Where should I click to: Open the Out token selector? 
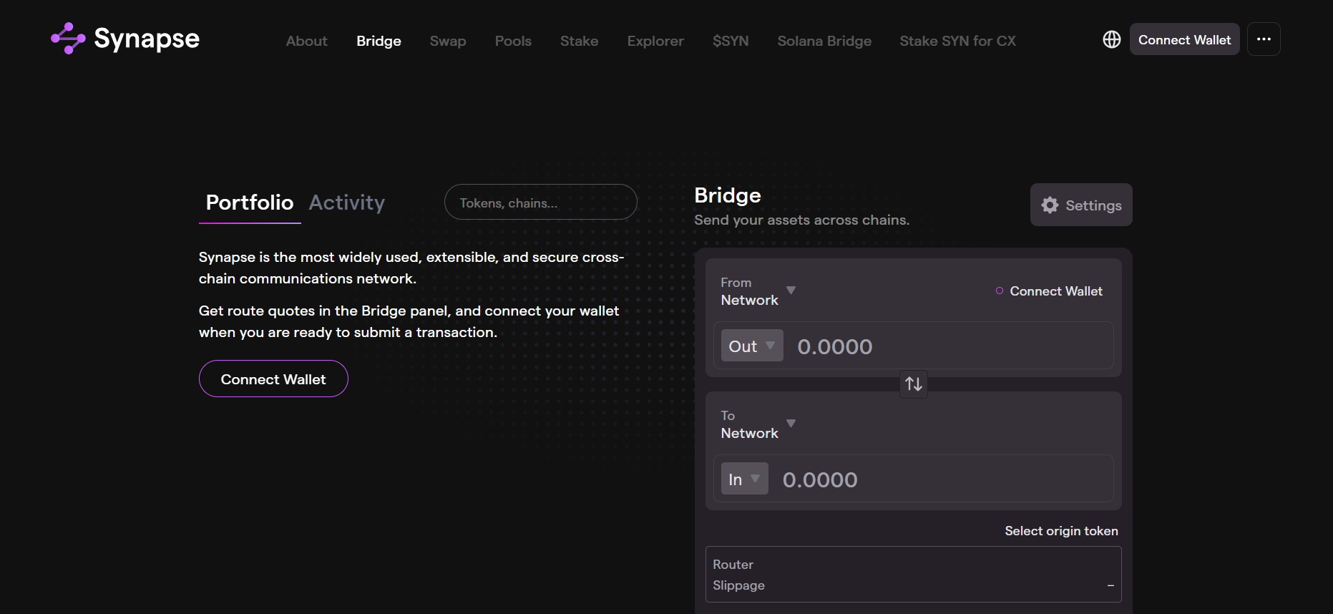[x=751, y=346]
